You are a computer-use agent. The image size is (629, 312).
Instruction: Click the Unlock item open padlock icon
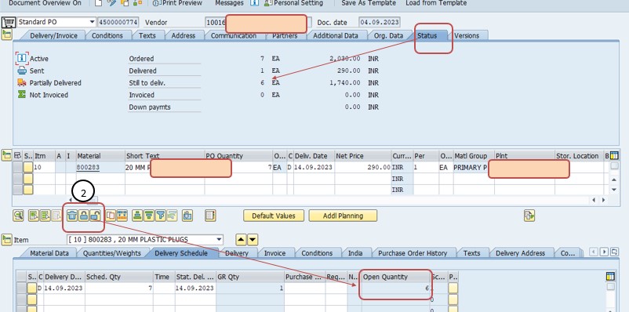tap(95, 216)
